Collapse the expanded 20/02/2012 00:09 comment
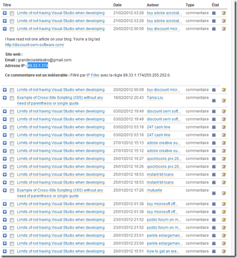The image size is (237, 258). click(5, 29)
